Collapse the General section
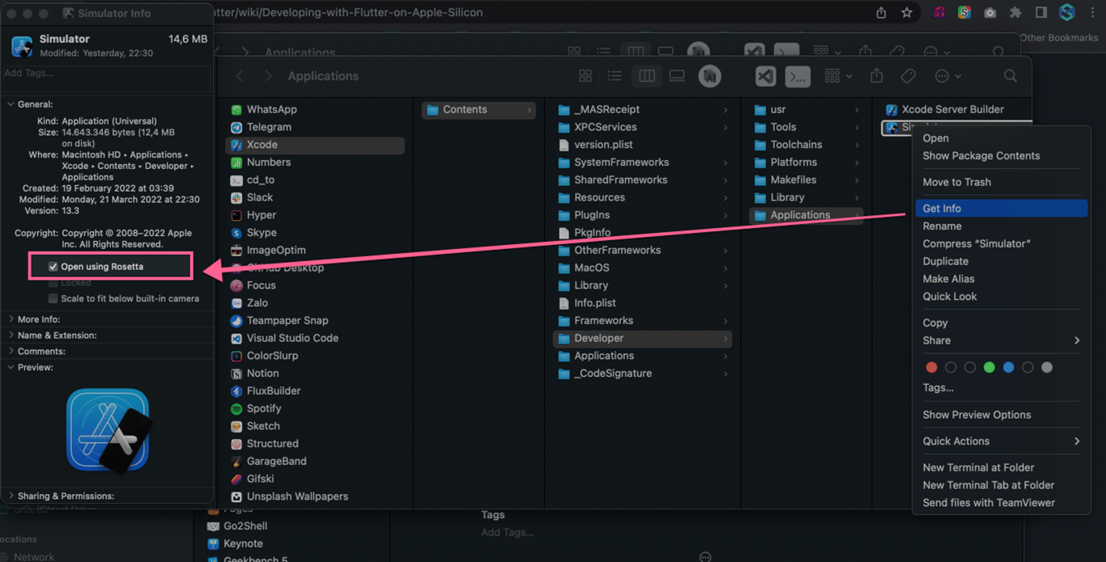 pyautogui.click(x=11, y=104)
